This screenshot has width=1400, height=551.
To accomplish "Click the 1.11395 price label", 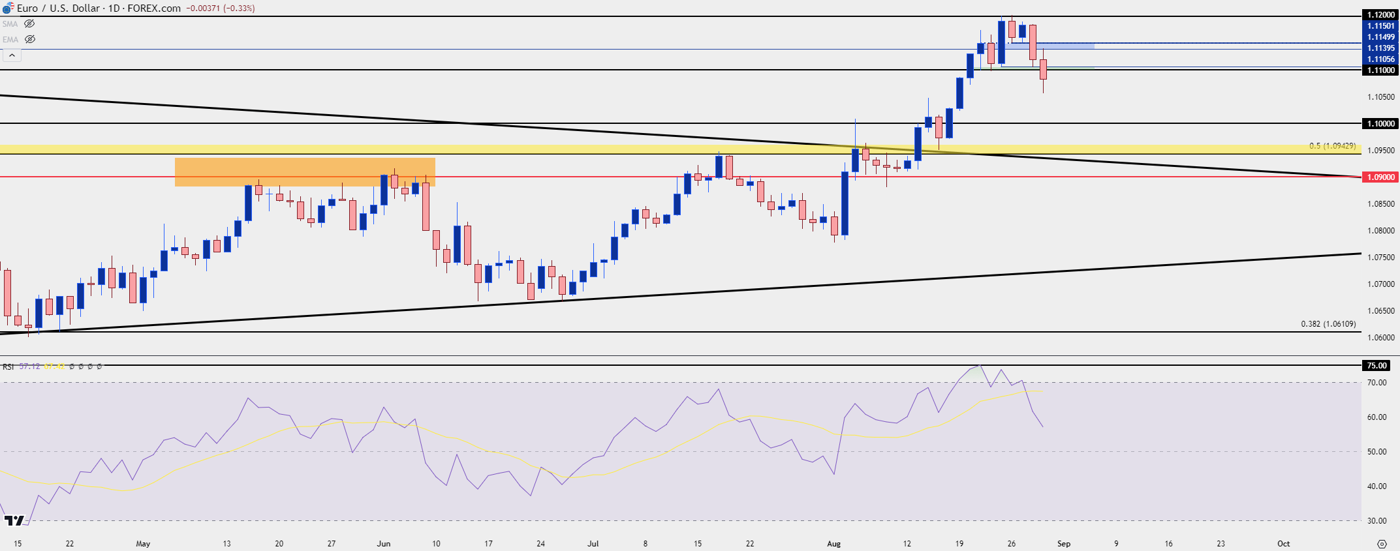I will 1380,48.
